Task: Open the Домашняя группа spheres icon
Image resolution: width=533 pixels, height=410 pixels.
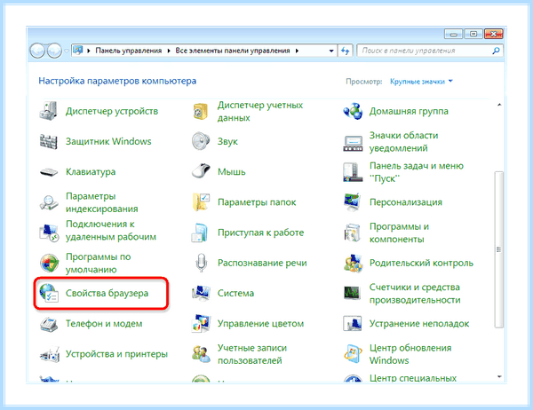Action: point(353,111)
